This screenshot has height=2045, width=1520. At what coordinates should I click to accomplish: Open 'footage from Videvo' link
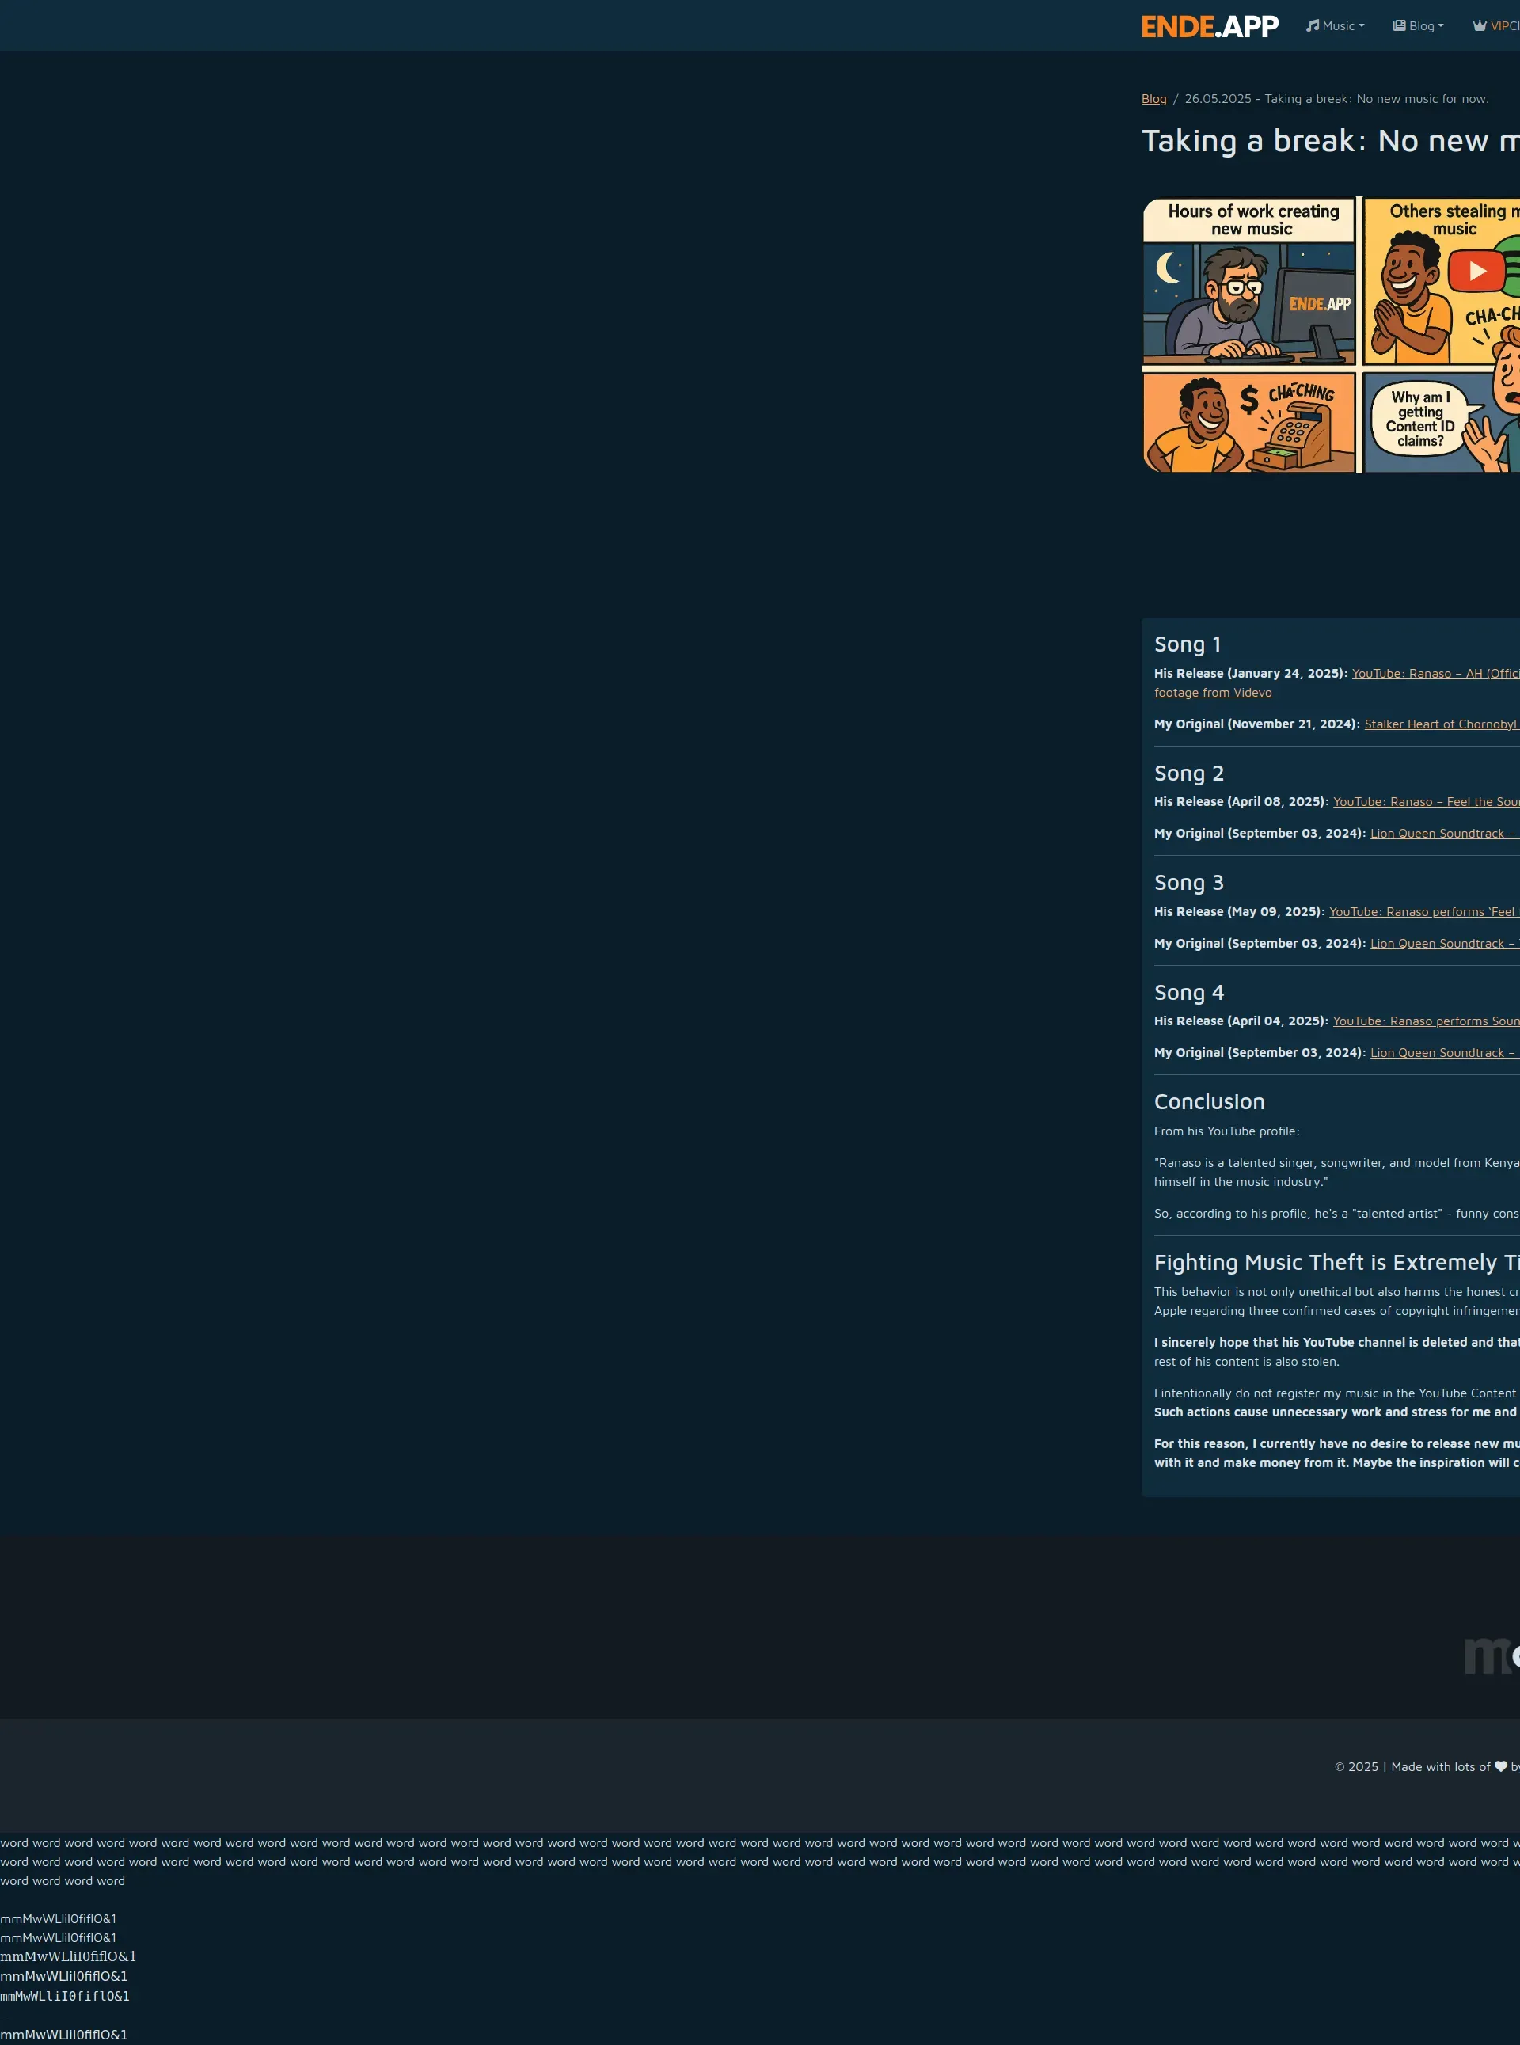tap(1212, 693)
